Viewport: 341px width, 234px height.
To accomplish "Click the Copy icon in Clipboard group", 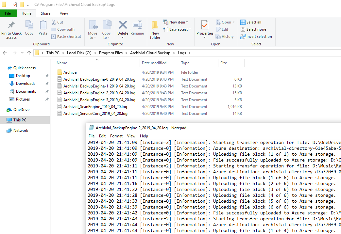I will click(x=29, y=25).
